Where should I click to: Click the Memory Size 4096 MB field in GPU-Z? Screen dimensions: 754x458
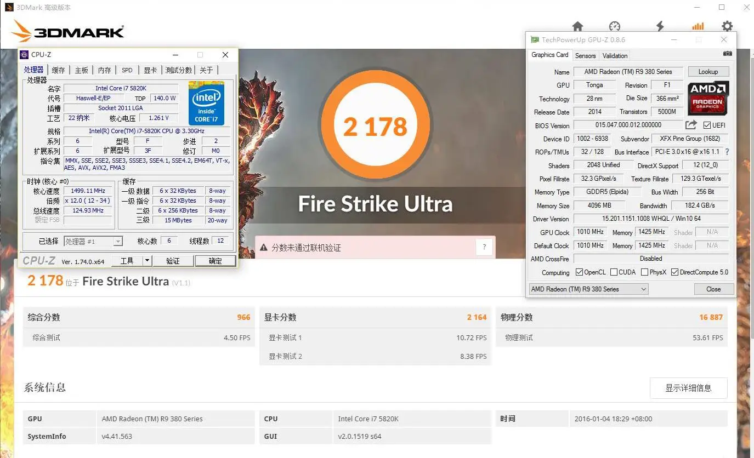(598, 205)
